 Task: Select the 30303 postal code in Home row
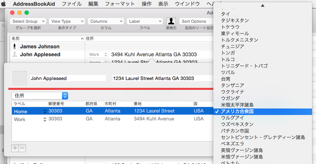click(55, 111)
